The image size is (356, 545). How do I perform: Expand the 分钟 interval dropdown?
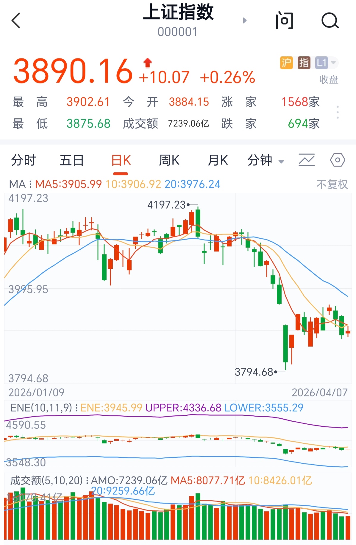point(266,160)
